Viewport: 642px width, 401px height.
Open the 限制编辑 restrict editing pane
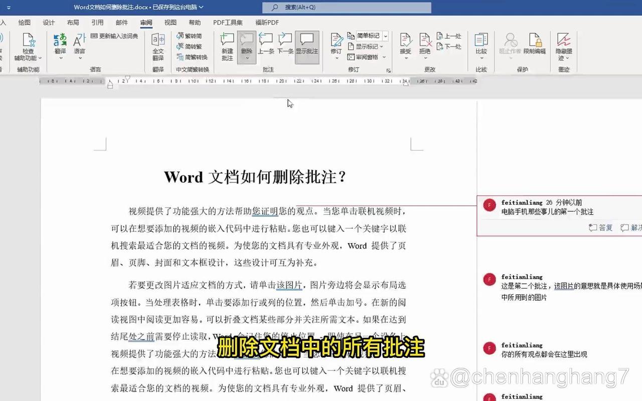pos(535,44)
